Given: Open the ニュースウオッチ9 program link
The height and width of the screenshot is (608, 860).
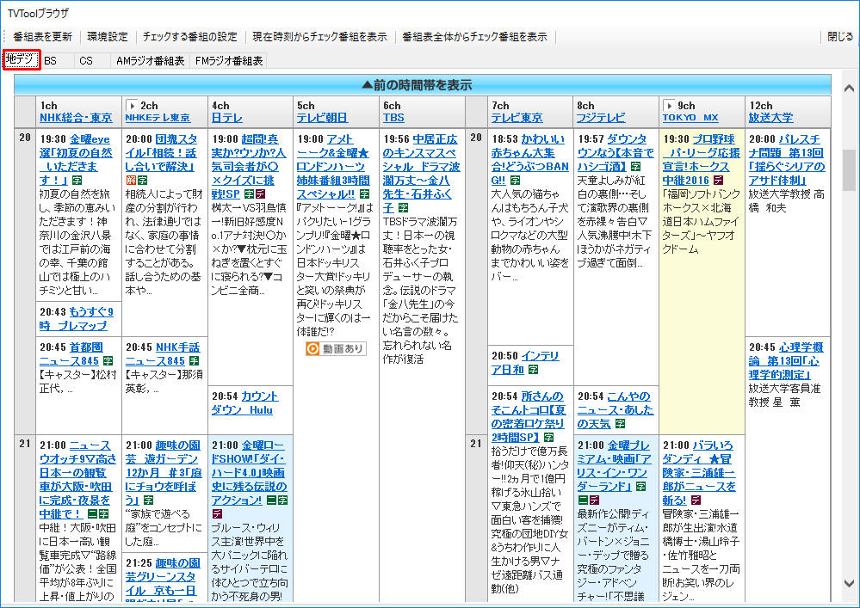Looking at the screenshot, I should click(77, 480).
